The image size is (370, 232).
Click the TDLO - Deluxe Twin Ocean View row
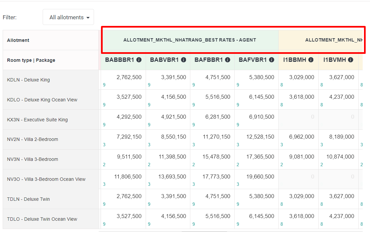42,219
